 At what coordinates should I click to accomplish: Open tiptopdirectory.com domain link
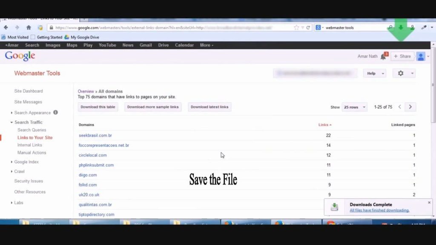[97, 214]
